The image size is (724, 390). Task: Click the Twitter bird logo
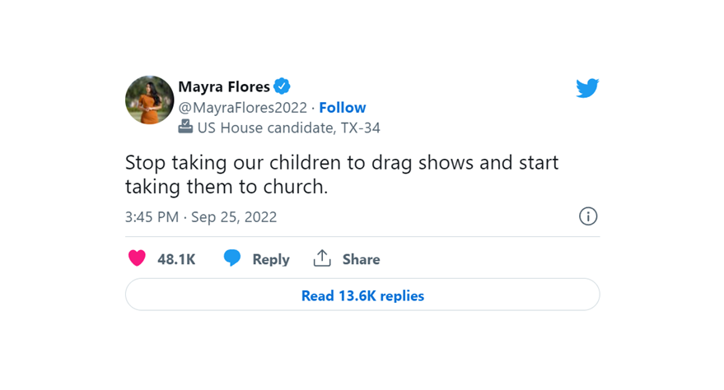[587, 88]
